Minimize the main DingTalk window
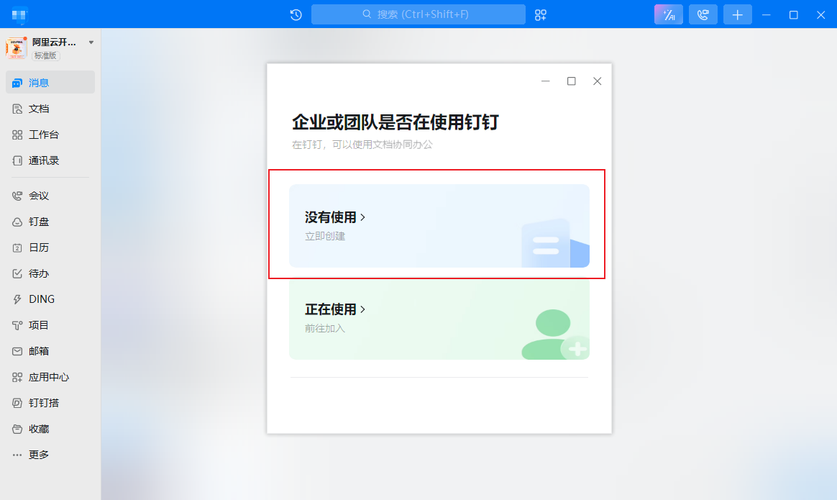 coord(766,15)
